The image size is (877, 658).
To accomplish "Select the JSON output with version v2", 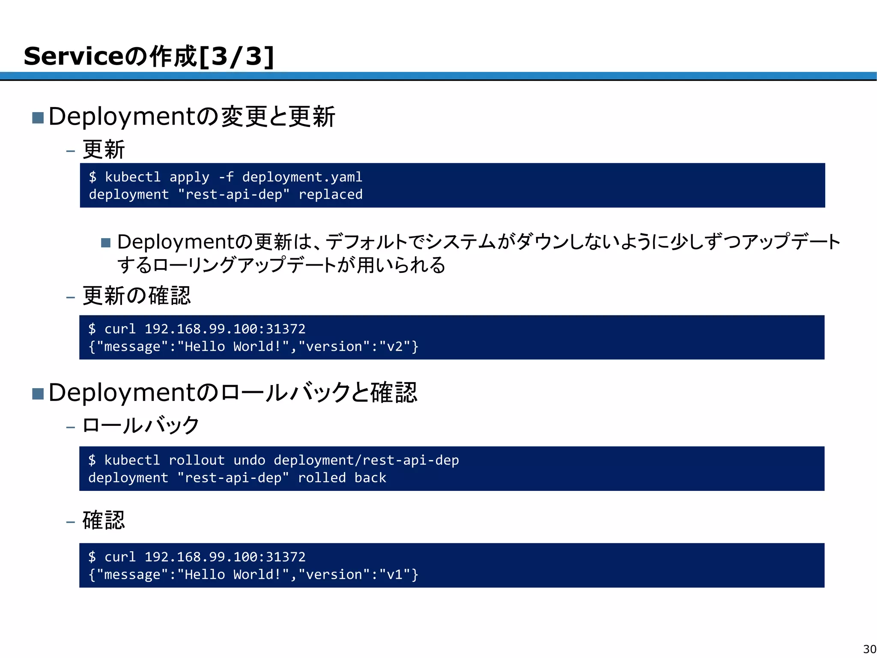I will click(253, 347).
